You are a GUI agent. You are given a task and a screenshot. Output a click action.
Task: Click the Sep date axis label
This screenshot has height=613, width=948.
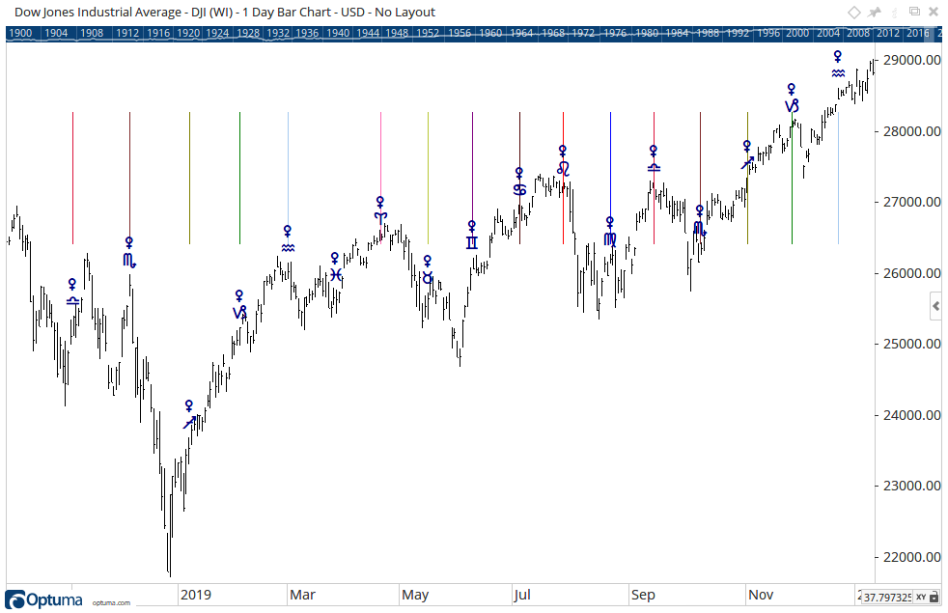(x=643, y=595)
